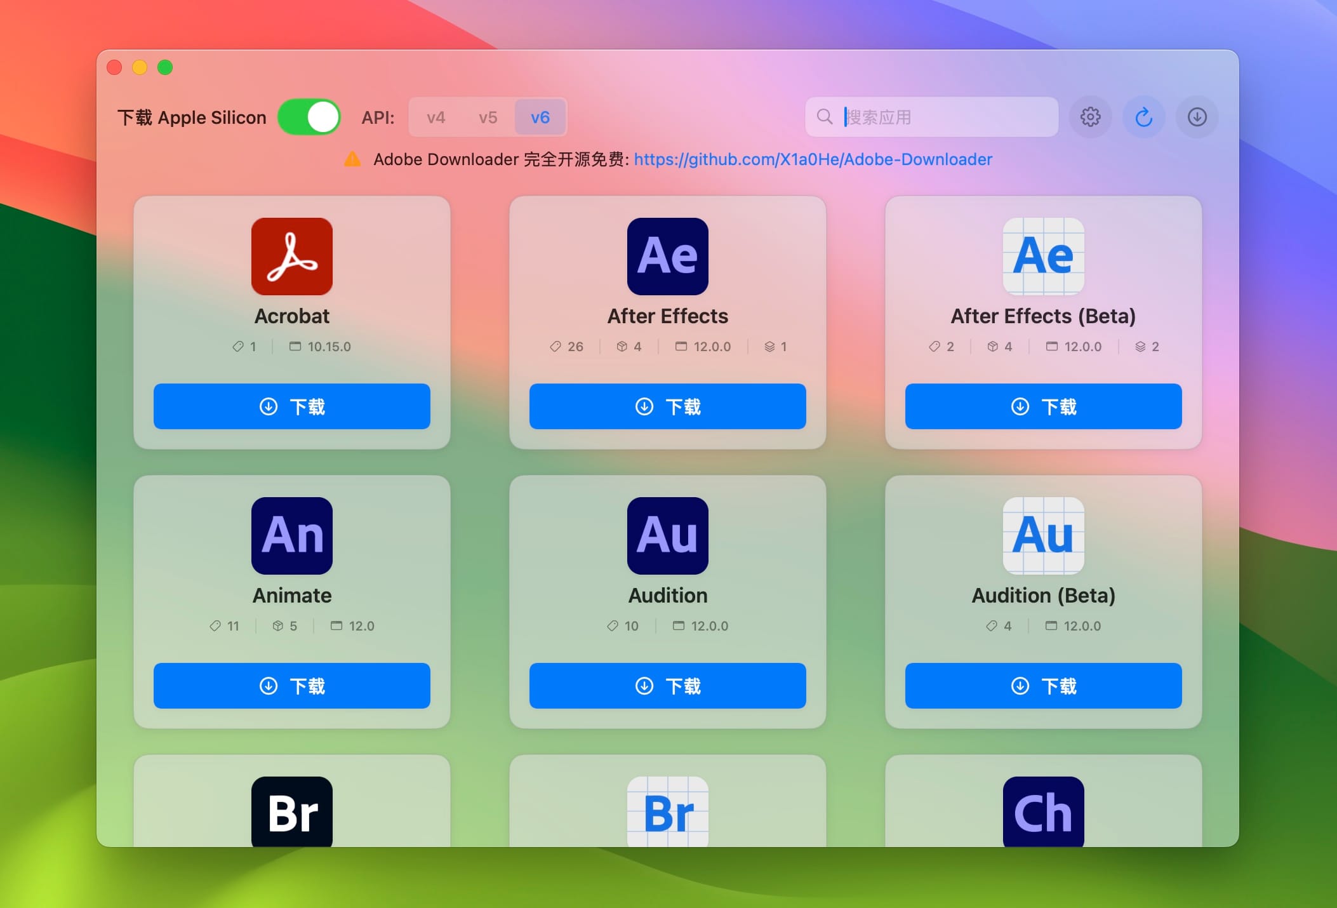1337x908 pixels.
Task: Select the Audition (Beta) icon
Action: [1043, 535]
